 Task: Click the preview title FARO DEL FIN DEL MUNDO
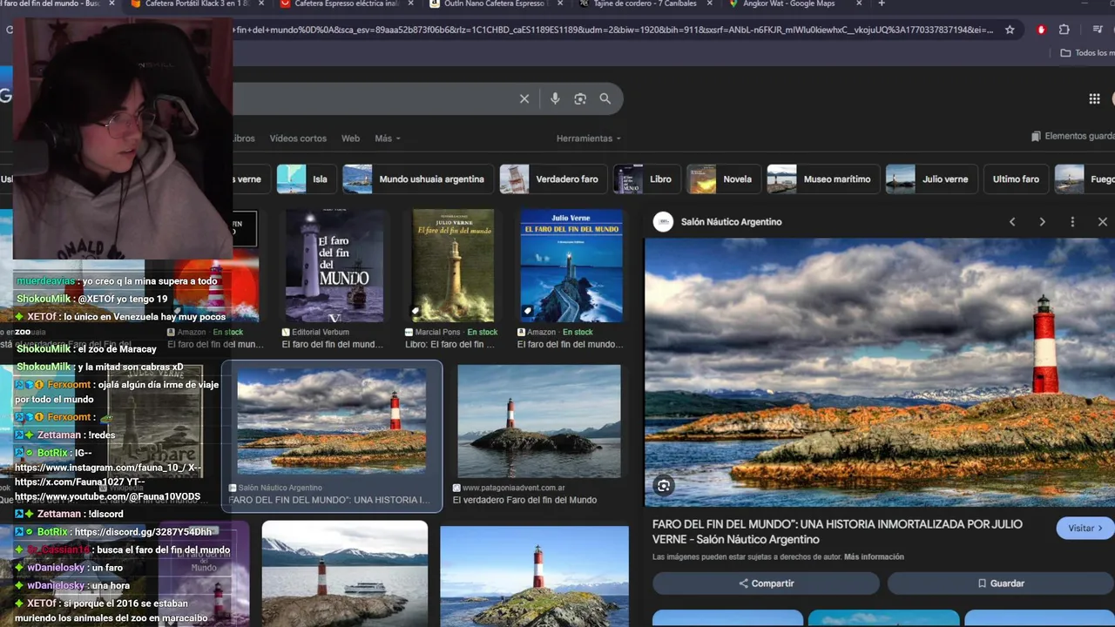tap(837, 532)
